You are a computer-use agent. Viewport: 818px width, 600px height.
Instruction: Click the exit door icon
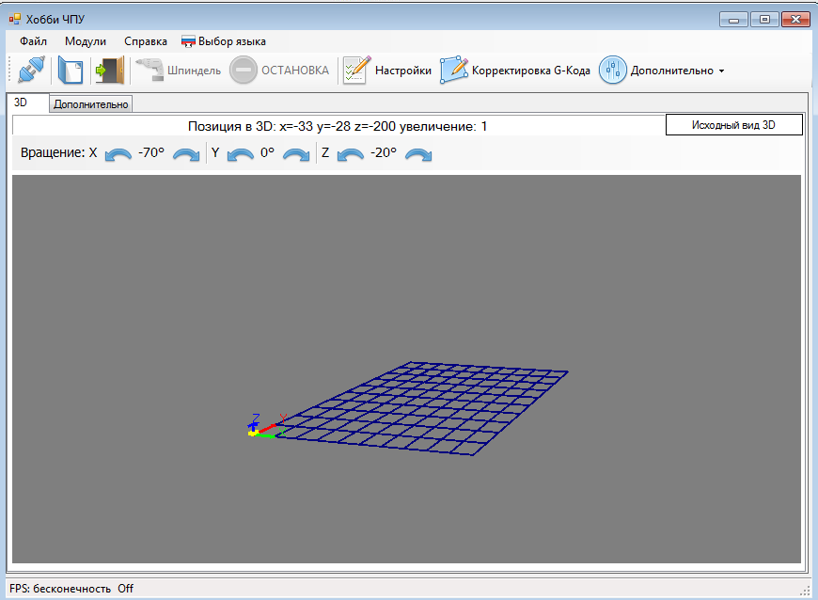pos(110,70)
